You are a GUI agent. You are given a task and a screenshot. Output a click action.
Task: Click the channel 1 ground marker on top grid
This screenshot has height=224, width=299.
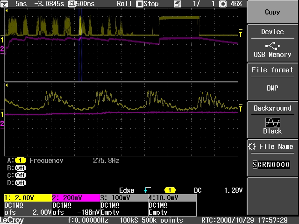[x=2, y=39]
